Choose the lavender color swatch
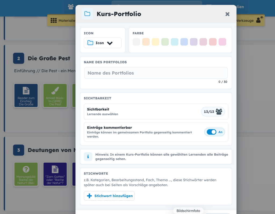 (x=194, y=42)
